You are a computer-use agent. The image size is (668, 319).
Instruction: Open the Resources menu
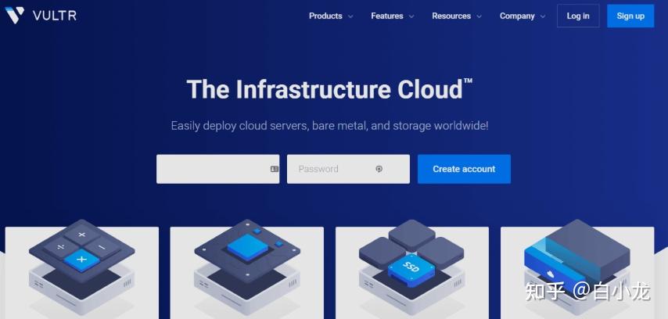tap(451, 16)
